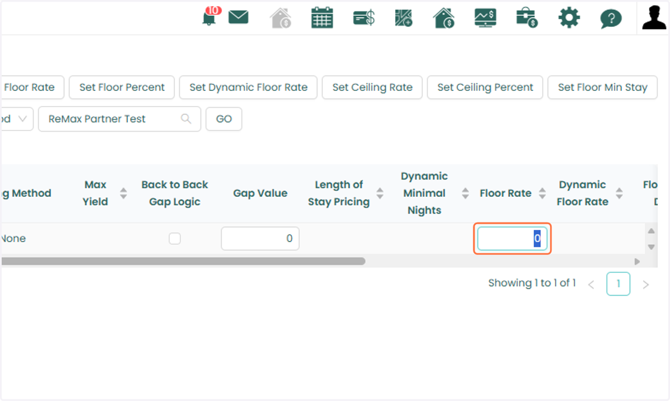Sort by Dynamic Floor Rate column
Image resolution: width=670 pixels, height=401 pixels.
tap(619, 194)
